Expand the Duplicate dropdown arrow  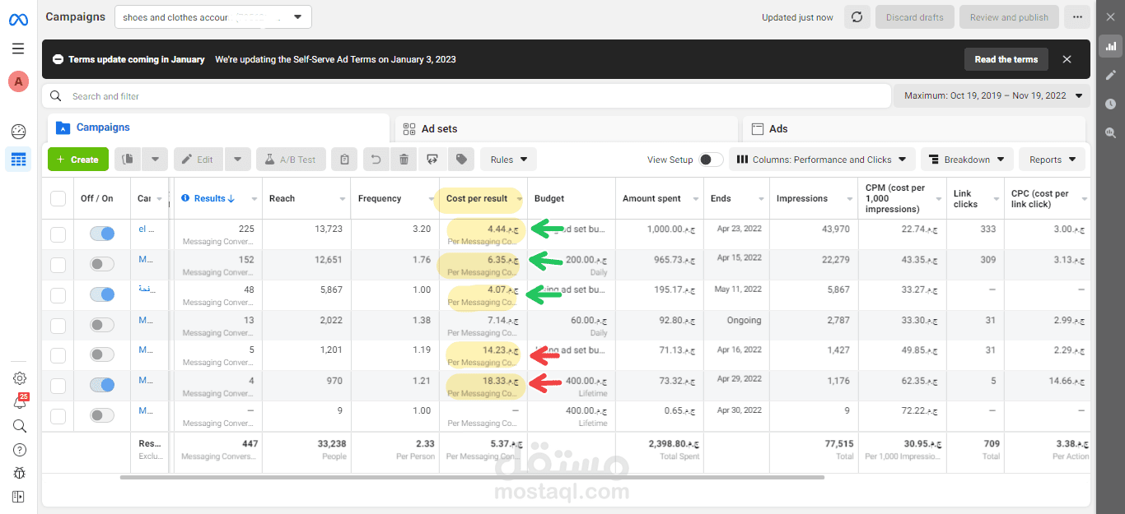(156, 160)
